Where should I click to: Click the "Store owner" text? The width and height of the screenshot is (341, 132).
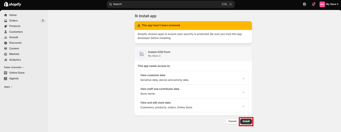pos(148,94)
